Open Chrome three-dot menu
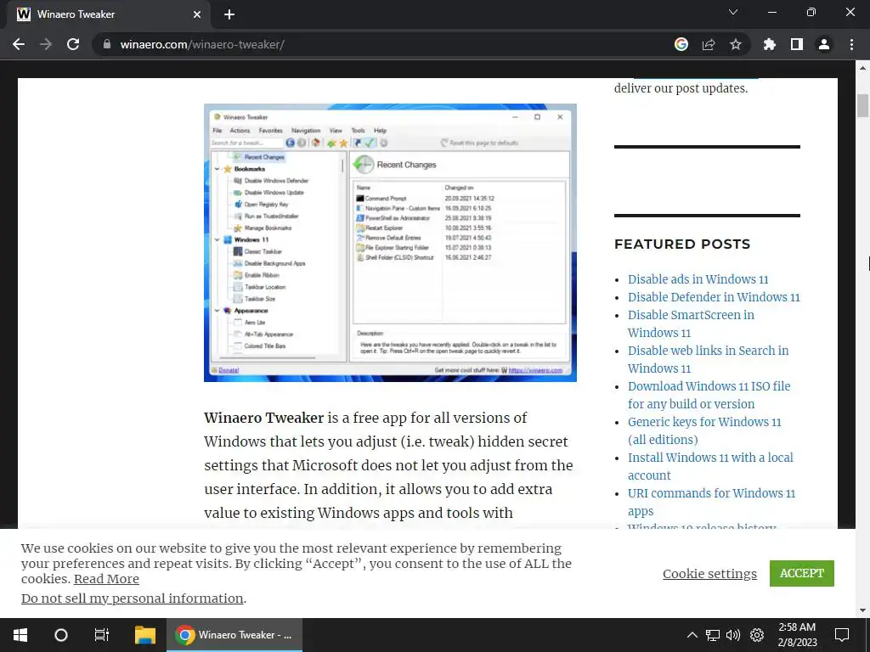The image size is (870, 652). [851, 44]
